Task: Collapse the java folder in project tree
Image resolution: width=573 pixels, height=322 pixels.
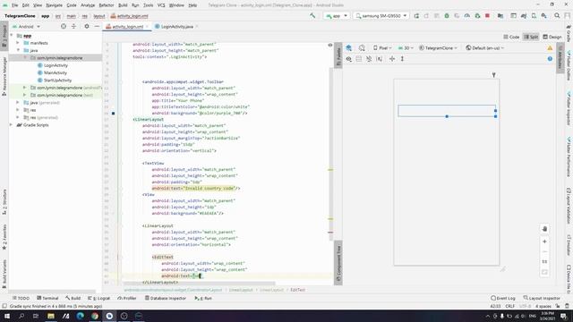Action: (18, 50)
